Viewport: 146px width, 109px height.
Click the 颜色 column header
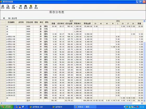(x=47, y=22)
